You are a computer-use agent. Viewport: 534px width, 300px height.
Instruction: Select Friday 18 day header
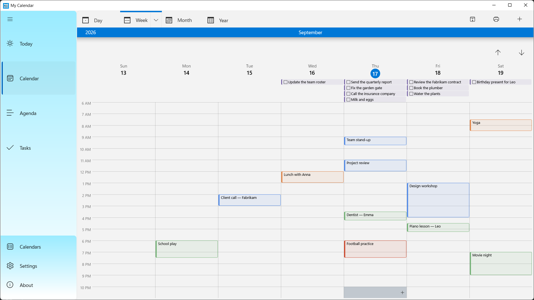coord(438,70)
